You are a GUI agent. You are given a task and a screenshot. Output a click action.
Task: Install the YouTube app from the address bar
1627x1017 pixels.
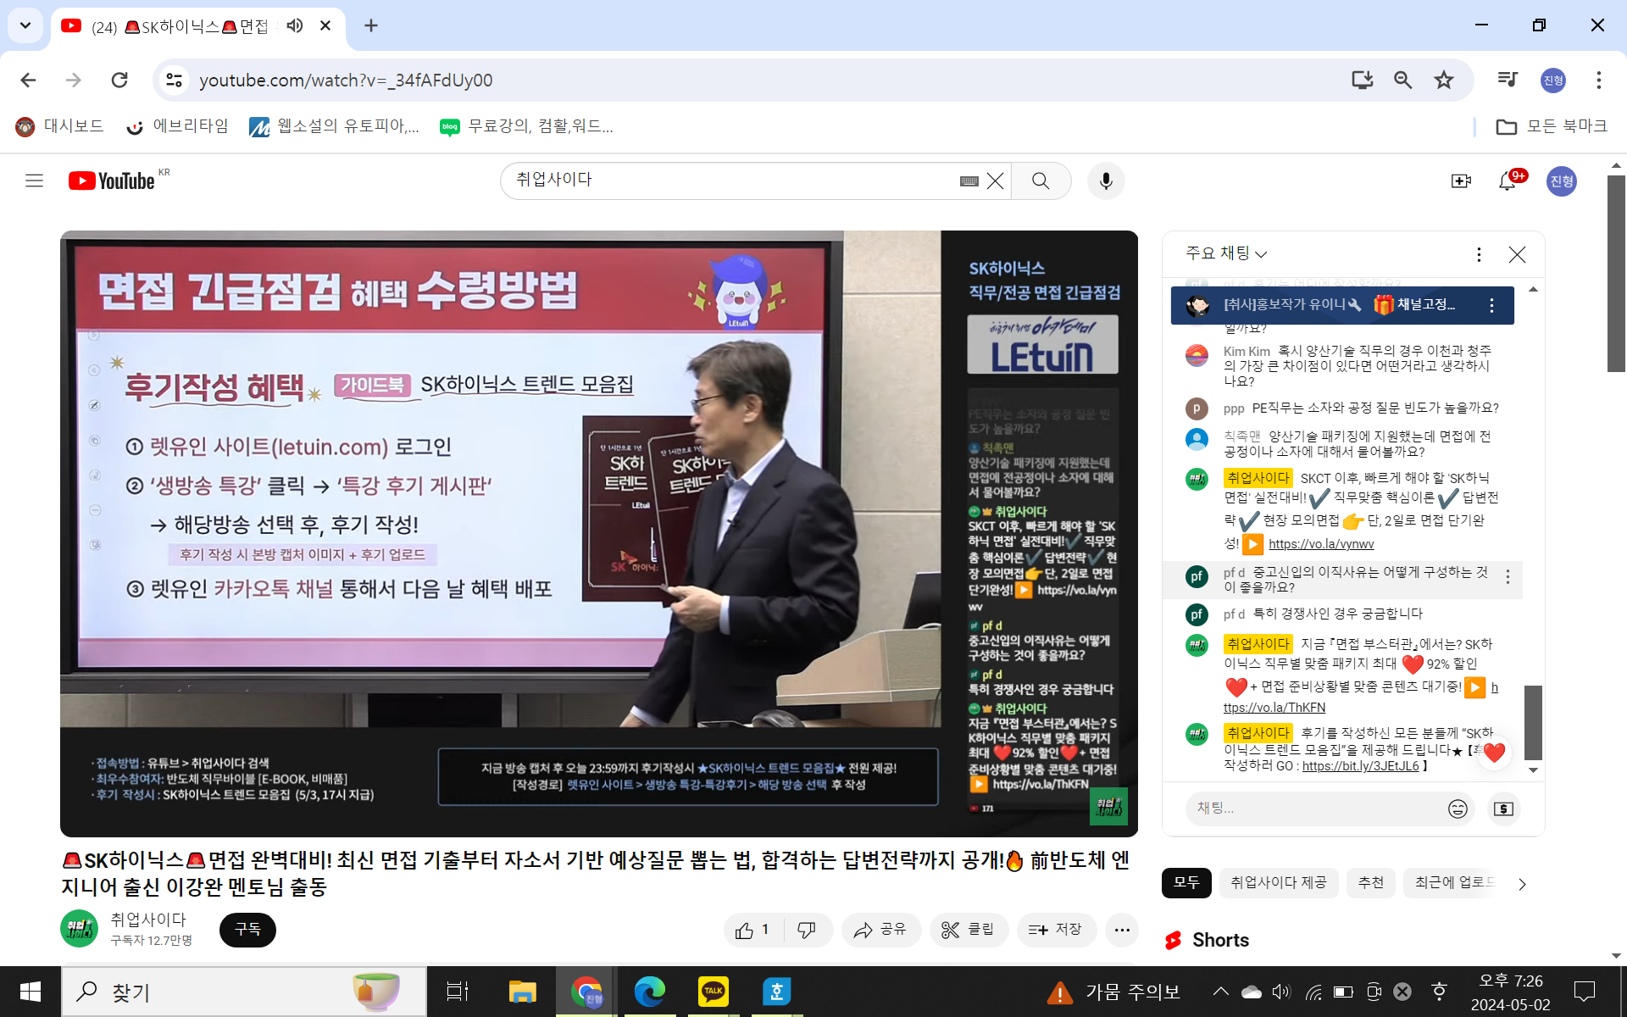point(1362,80)
